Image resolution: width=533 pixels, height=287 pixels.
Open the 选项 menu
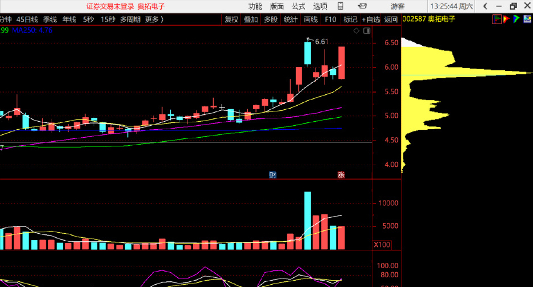[x=320, y=6]
